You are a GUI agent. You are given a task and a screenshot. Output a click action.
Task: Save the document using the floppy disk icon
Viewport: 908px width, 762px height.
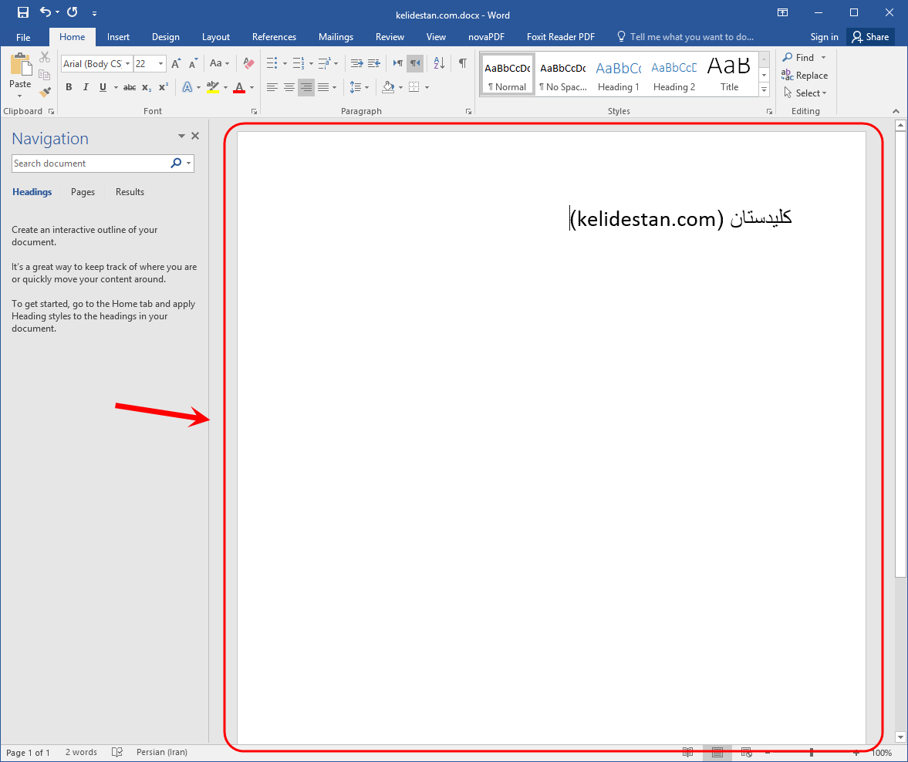click(x=23, y=12)
